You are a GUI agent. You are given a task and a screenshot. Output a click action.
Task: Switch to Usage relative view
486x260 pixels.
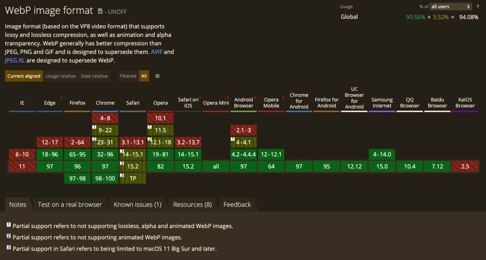(60, 76)
